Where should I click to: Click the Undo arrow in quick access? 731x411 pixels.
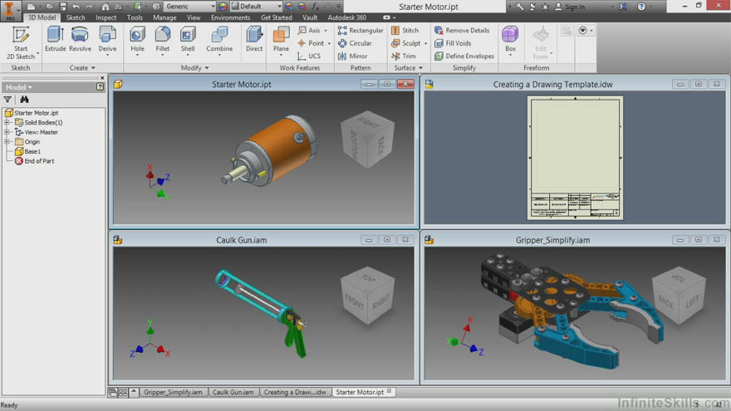coord(76,7)
